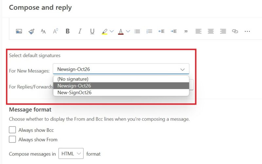Enable Always show From checkbox
262x164 pixels.
[12, 139]
